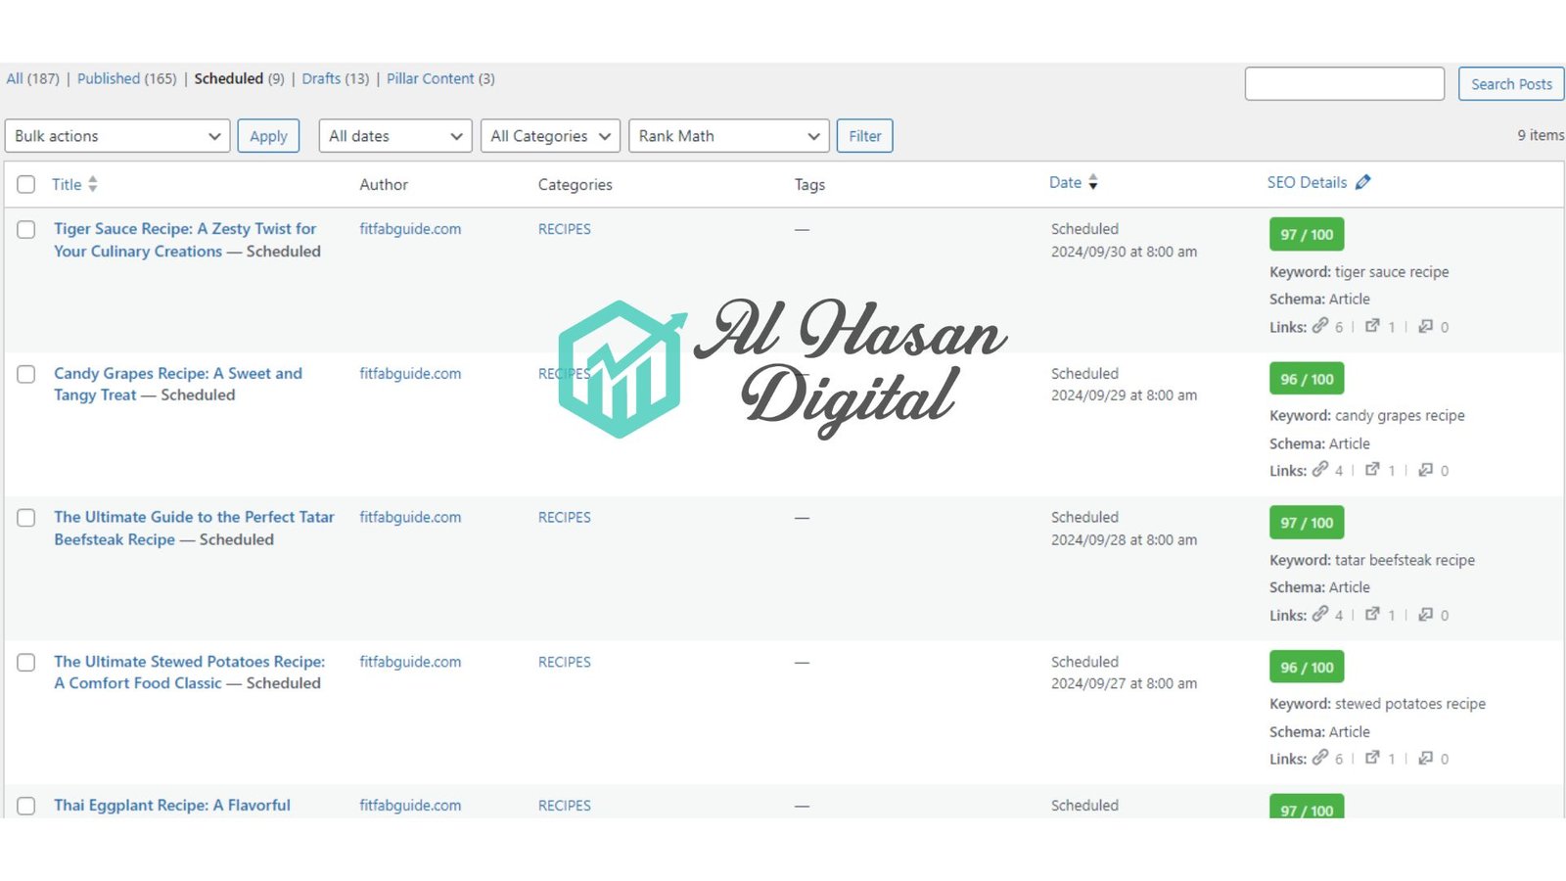Check the Candy Grapes Recipe post checkbox
The height and width of the screenshot is (881, 1566).
(26, 374)
